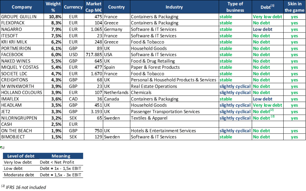Click the Company column header
The width and height of the screenshot is (306, 191).
coord(22,7)
